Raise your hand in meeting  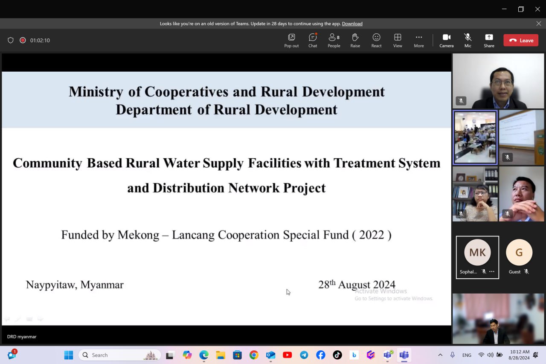tap(355, 40)
